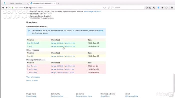The width and height of the screenshot is (175, 98).
Task: Click Report as spam link
Action: pyautogui.click(x=32, y=80)
